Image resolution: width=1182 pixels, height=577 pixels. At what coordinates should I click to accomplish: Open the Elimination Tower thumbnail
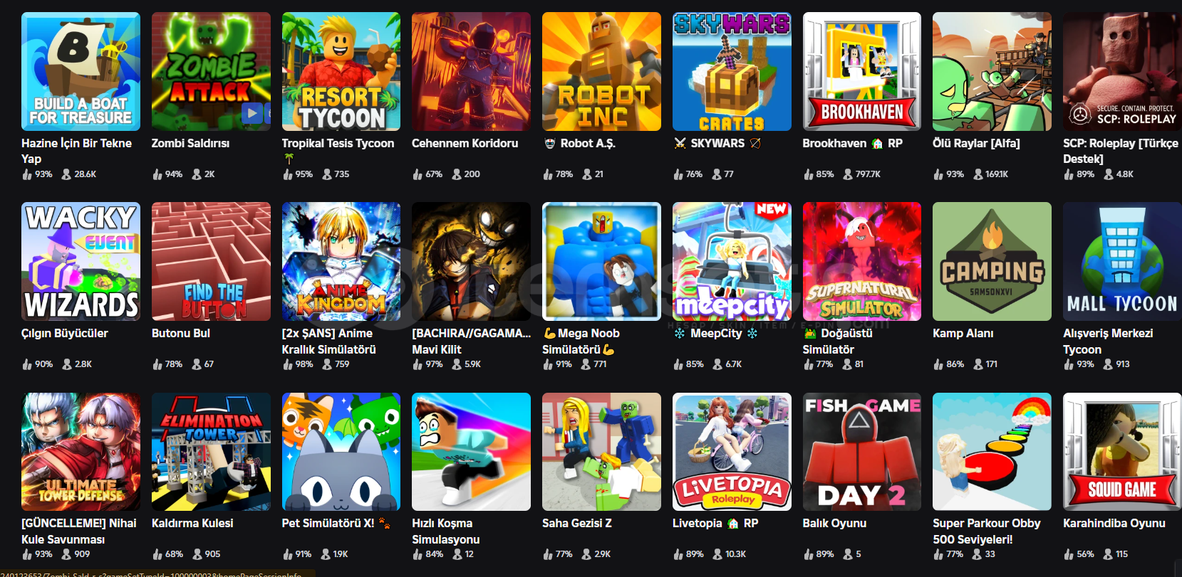pyautogui.click(x=211, y=452)
